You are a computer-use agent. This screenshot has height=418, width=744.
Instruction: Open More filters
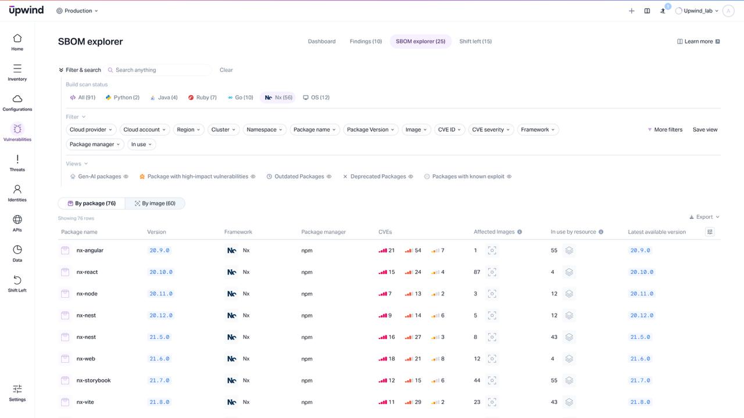(665, 129)
